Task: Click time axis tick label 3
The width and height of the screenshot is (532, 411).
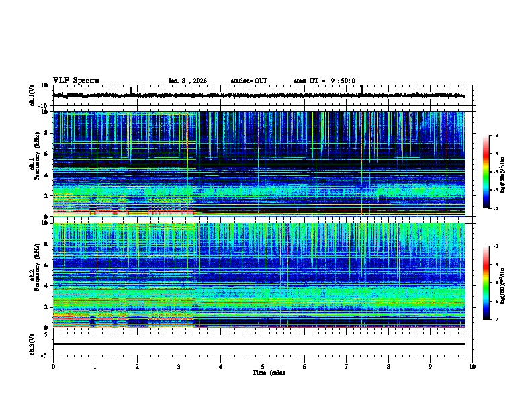Action: 179,367
